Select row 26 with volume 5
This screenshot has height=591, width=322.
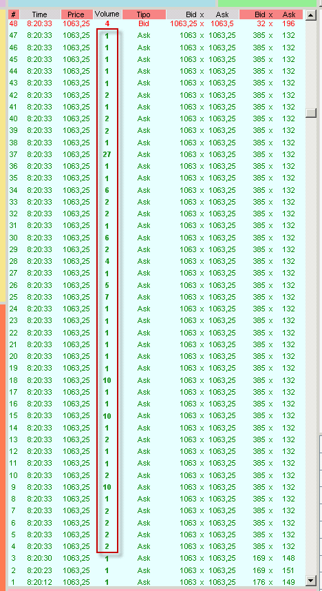click(x=156, y=285)
